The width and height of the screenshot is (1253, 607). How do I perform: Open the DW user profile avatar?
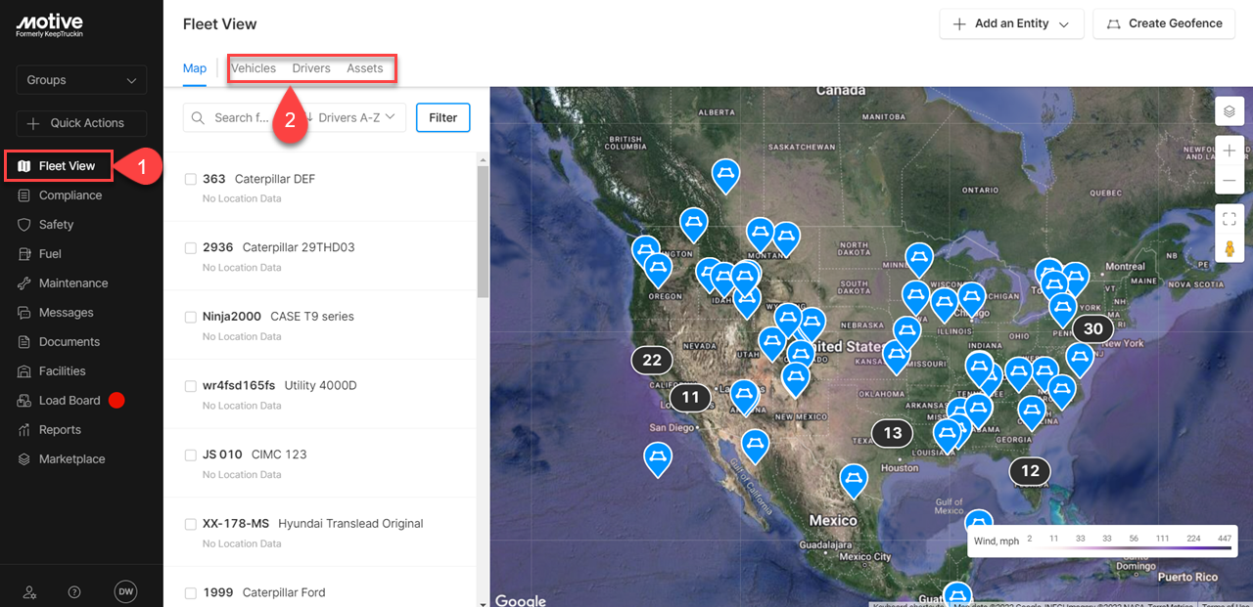coord(125,591)
